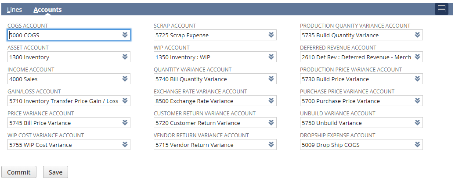Expand the Income Account 4000 Sales list
The width and height of the screenshot is (455, 182).
(x=125, y=79)
